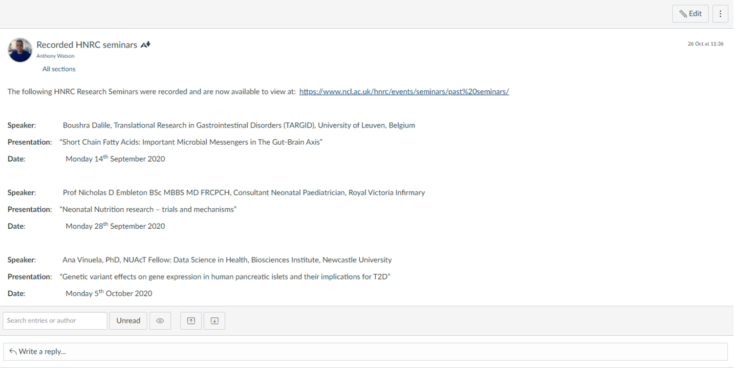Open the Ally alternative formats icon beside title
The width and height of the screenshot is (734, 368).
point(145,44)
